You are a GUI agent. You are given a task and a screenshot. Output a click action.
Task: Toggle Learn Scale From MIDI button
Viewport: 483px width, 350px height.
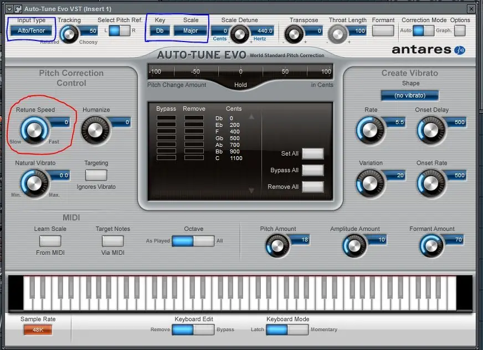point(50,241)
